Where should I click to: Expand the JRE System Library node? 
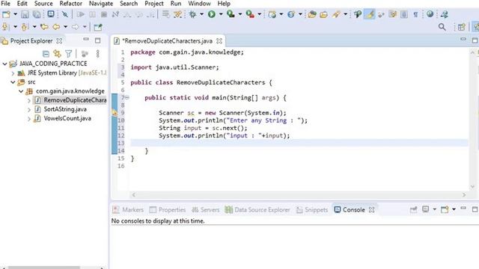(13, 73)
